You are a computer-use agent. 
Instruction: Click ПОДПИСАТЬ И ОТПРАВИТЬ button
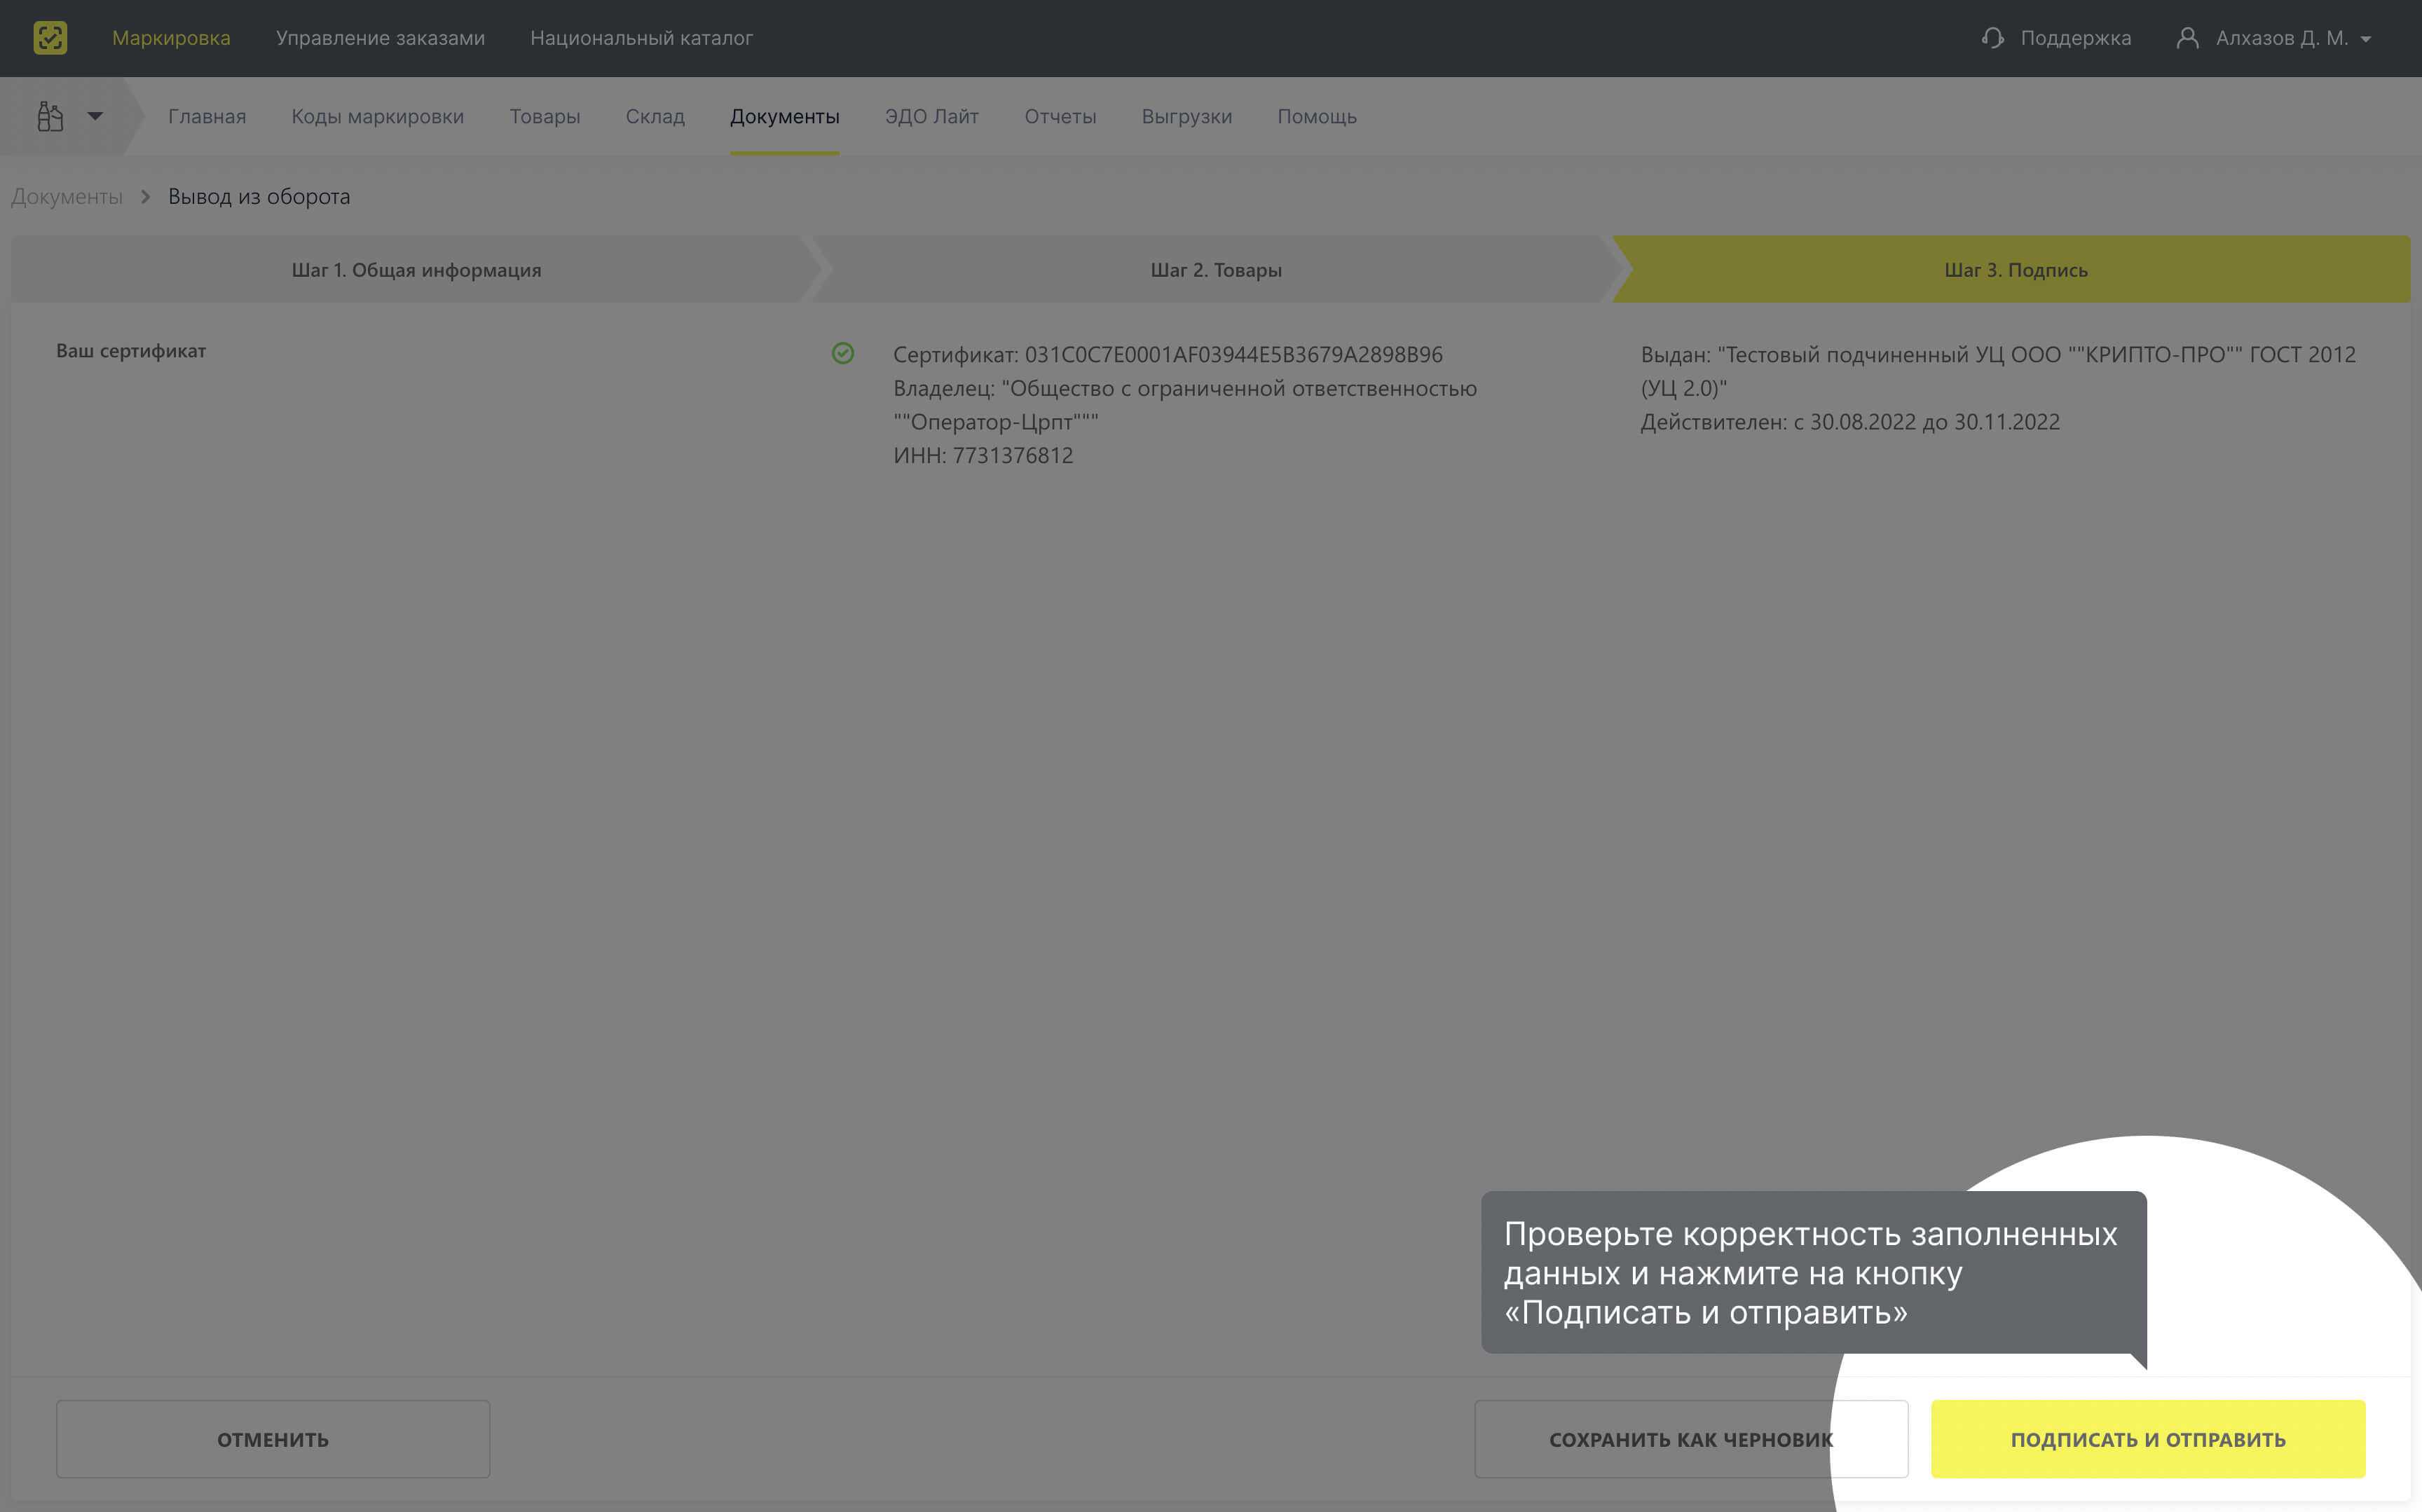point(2147,1438)
